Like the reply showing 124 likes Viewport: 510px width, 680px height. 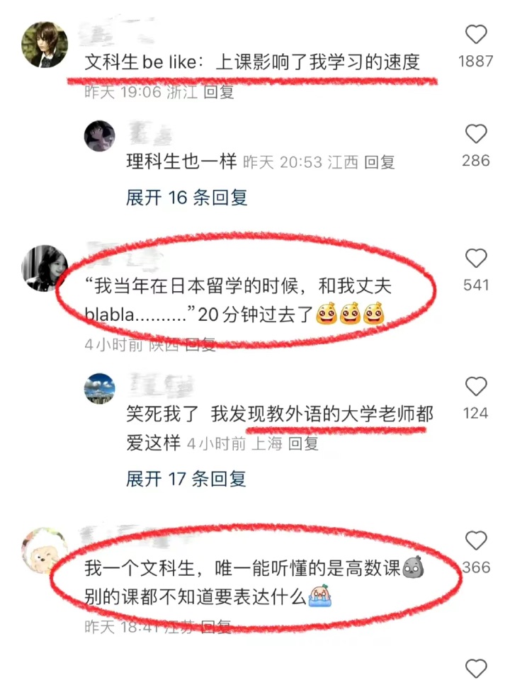[476, 386]
